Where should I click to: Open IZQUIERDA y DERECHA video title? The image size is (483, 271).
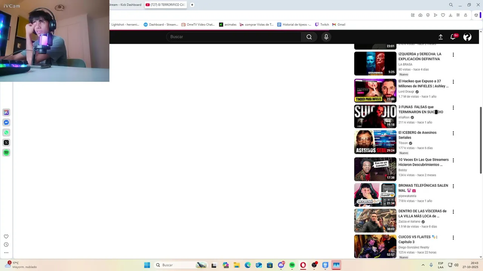click(x=420, y=56)
